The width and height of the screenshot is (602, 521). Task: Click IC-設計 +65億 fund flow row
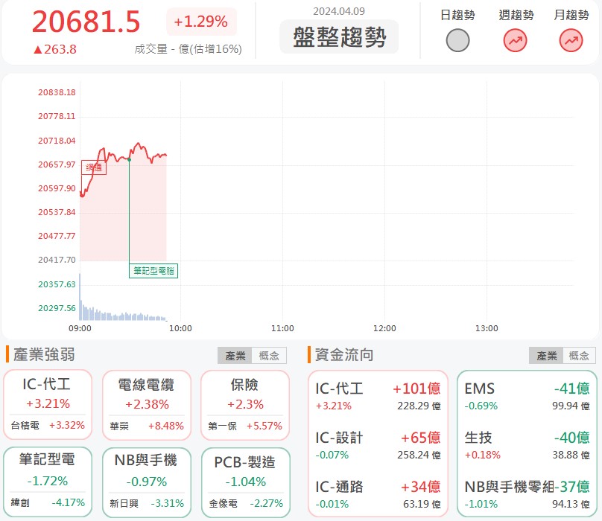click(378, 445)
